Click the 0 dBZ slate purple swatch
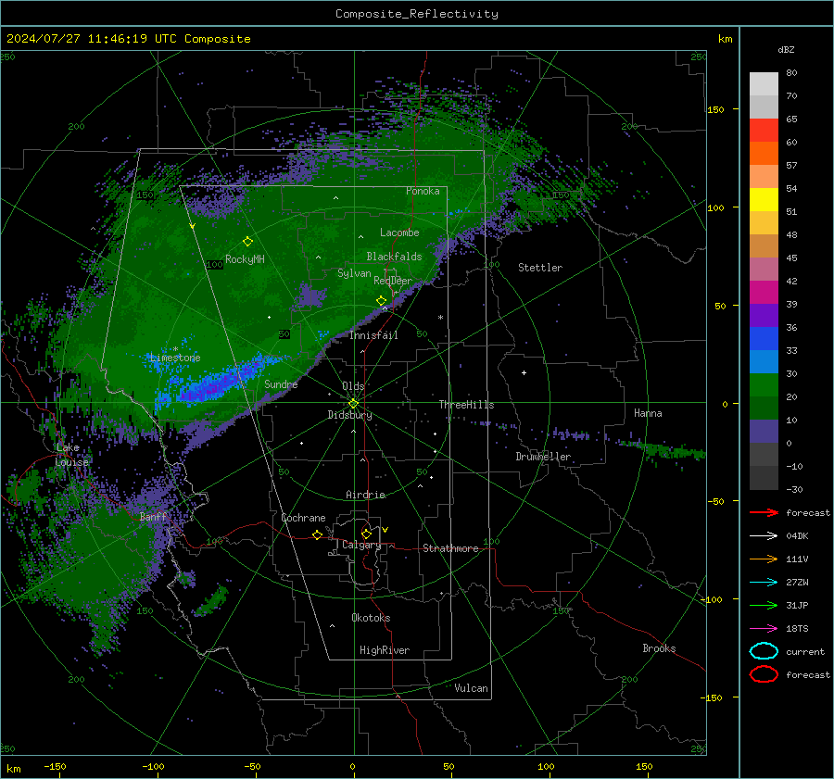 [764, 432]
